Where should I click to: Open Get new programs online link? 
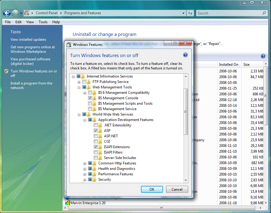[33, 49]
